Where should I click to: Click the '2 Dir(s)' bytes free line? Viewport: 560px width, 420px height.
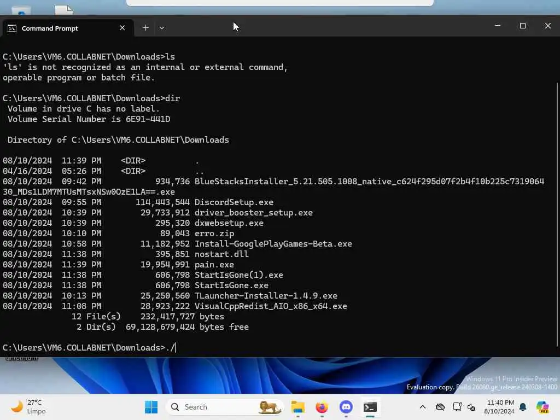tap(162, 327)
